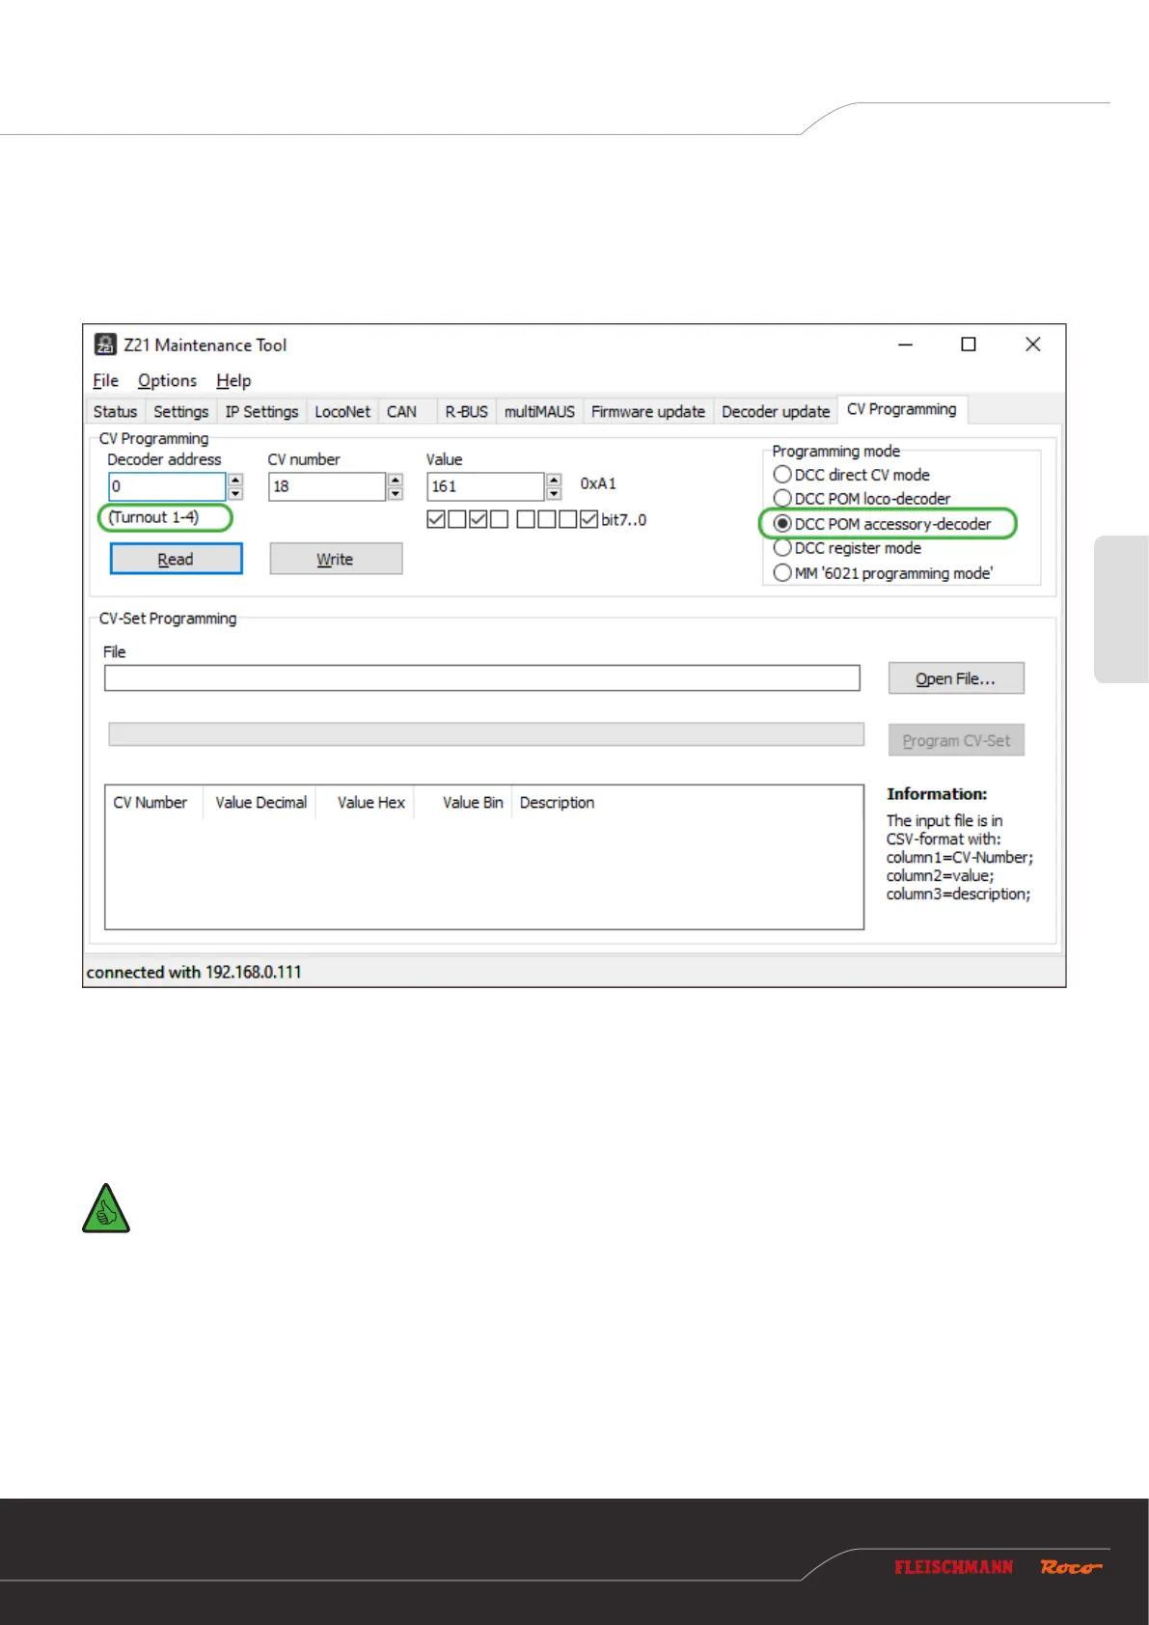The width and height of the screenshot is (1149, 1625).
Task: Uncheck the bit 0 checkbox
Action: (x=589, y=520)
